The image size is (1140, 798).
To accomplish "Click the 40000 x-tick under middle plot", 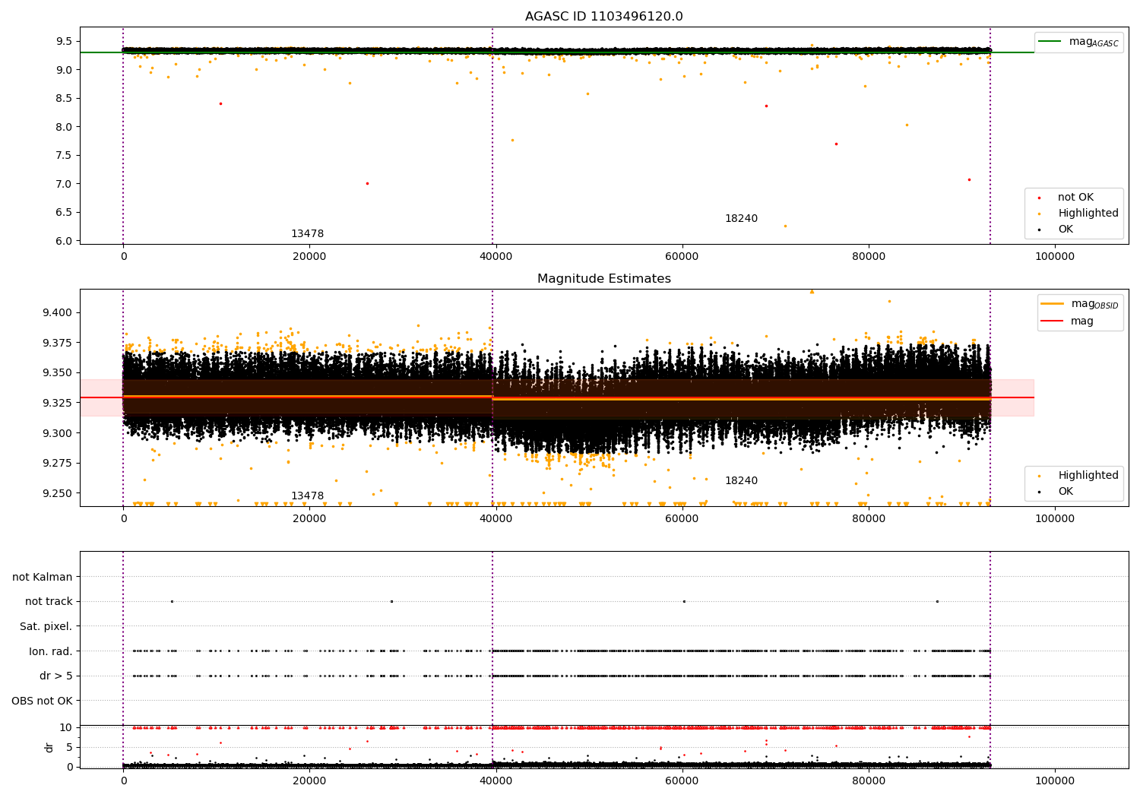I will point(496,519).
